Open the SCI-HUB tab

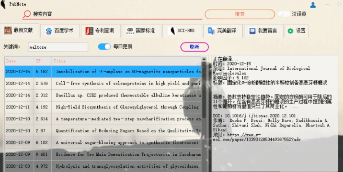coord(182,31)
